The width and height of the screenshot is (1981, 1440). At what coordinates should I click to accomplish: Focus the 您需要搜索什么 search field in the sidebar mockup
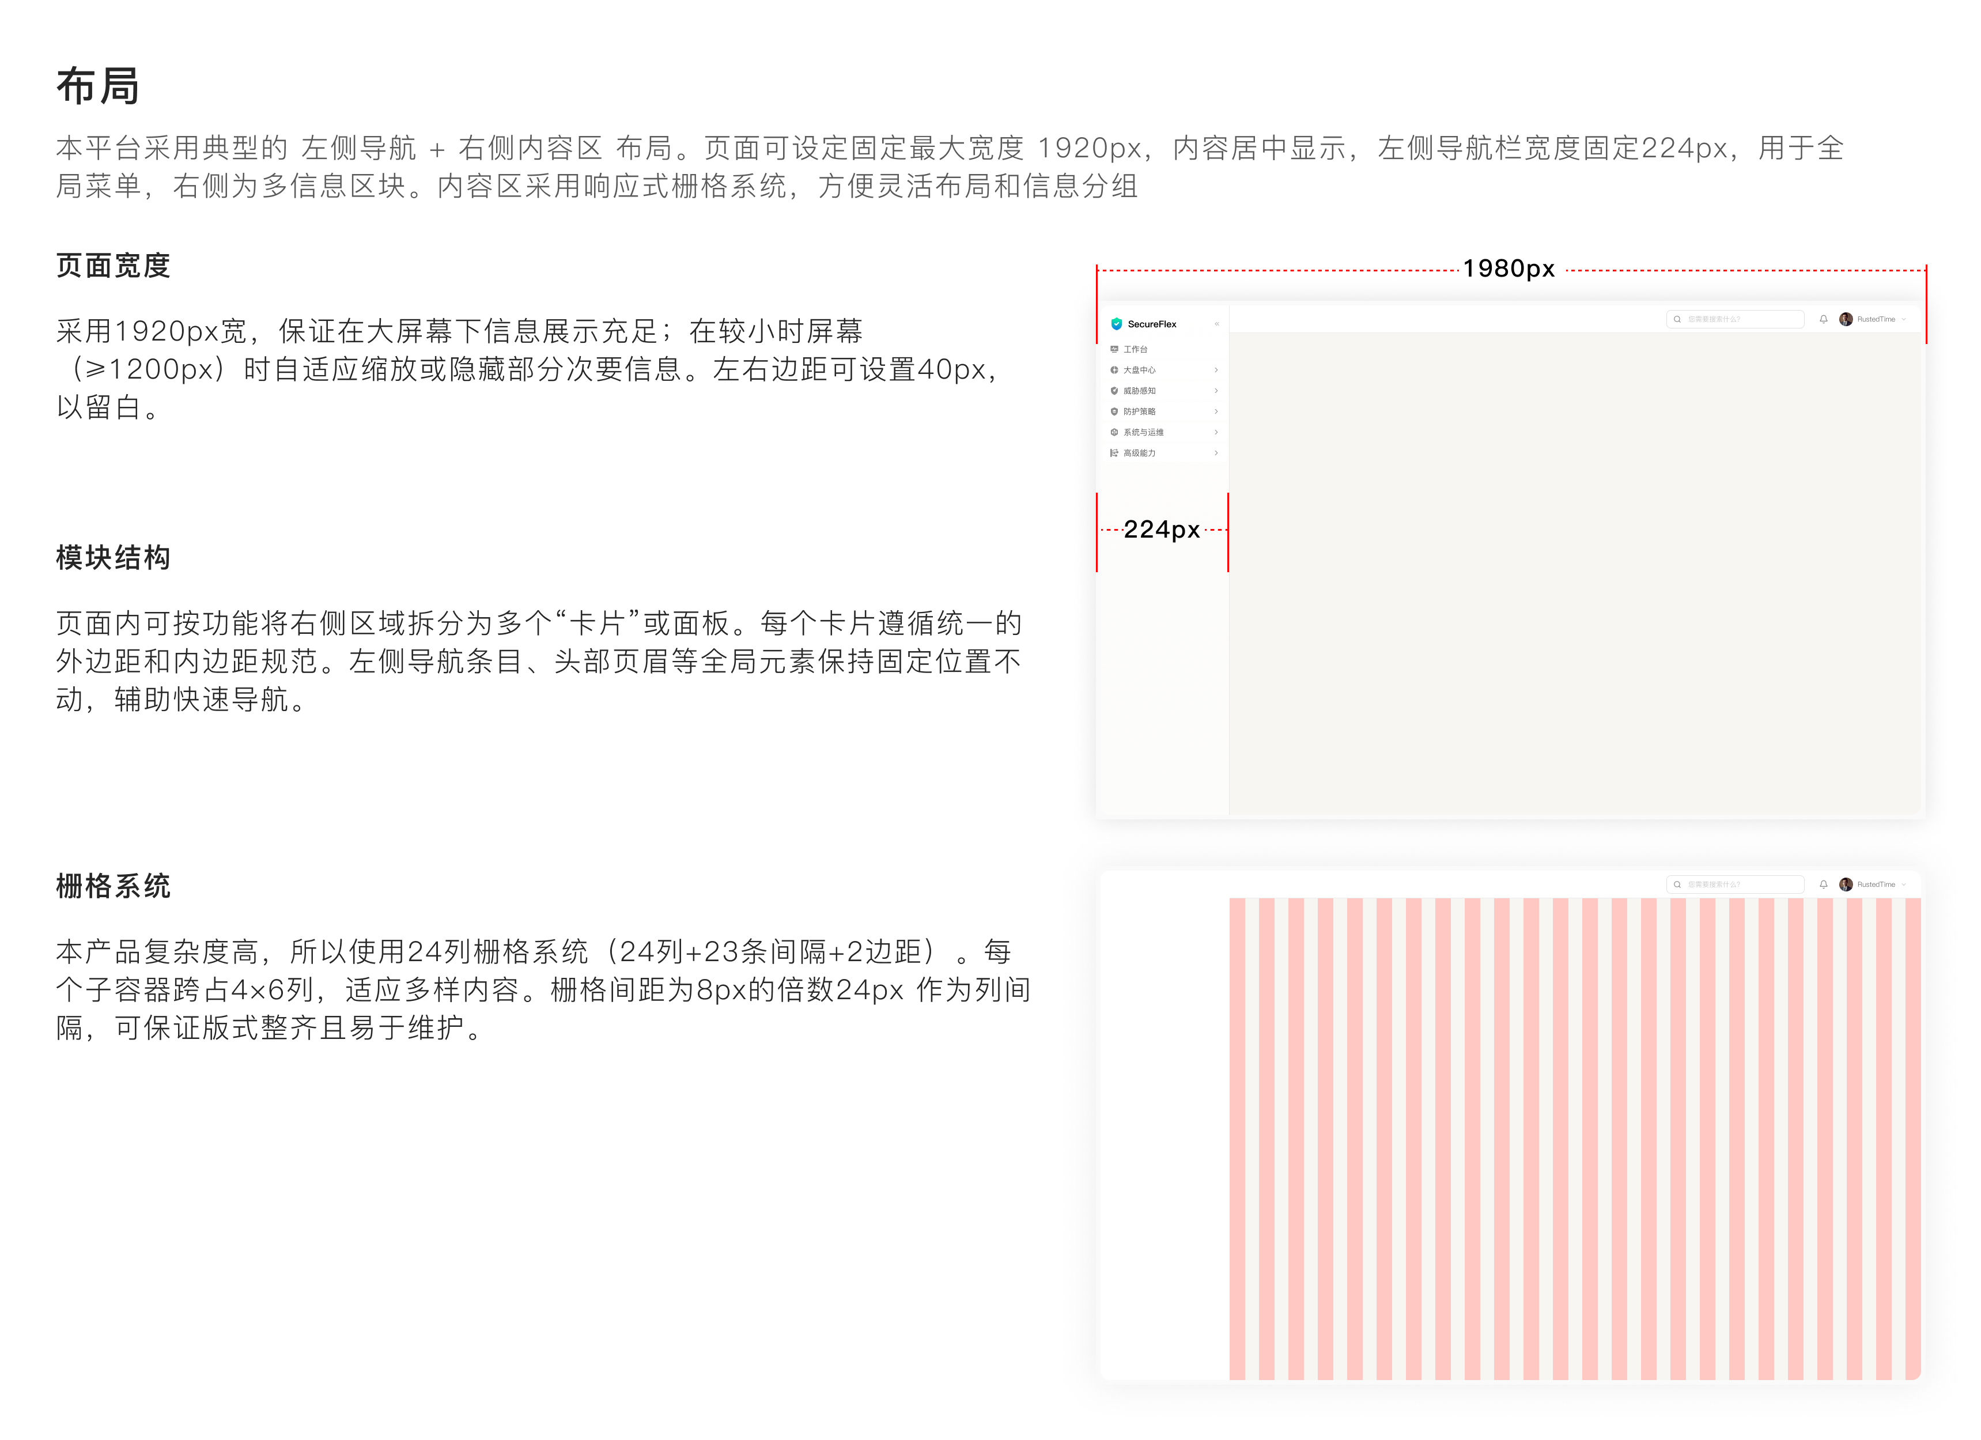pos(1735,320)
